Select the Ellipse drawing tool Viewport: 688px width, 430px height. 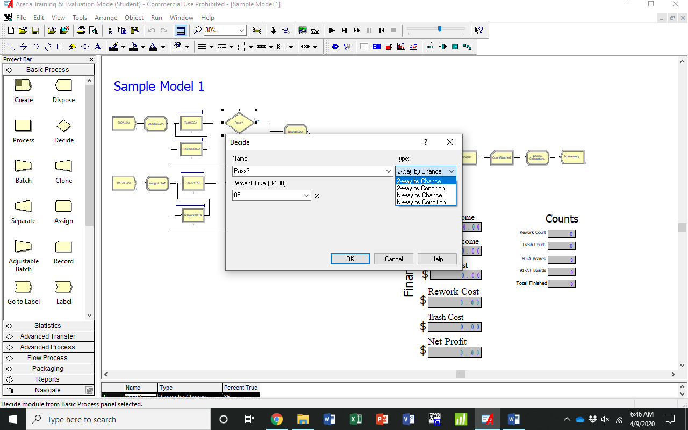[x=85, y=47]
